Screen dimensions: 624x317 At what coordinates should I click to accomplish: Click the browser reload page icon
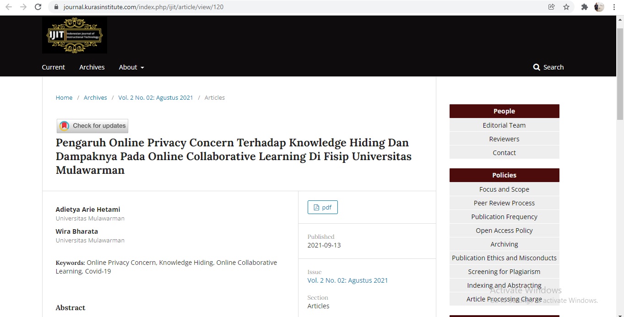[38, 7]
